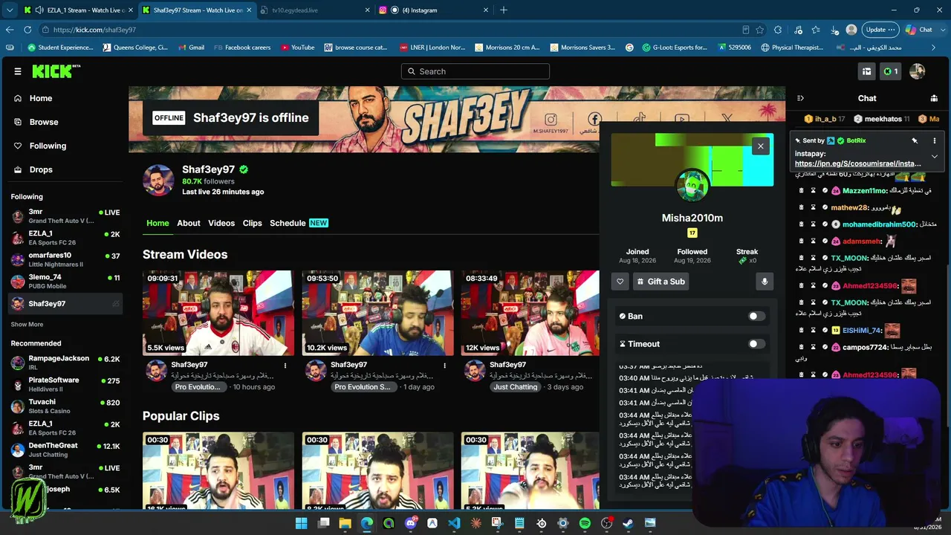Open PirateSoftware recommended channel
Viewport: 951px width, 535px height.
[x=65, y=384]
